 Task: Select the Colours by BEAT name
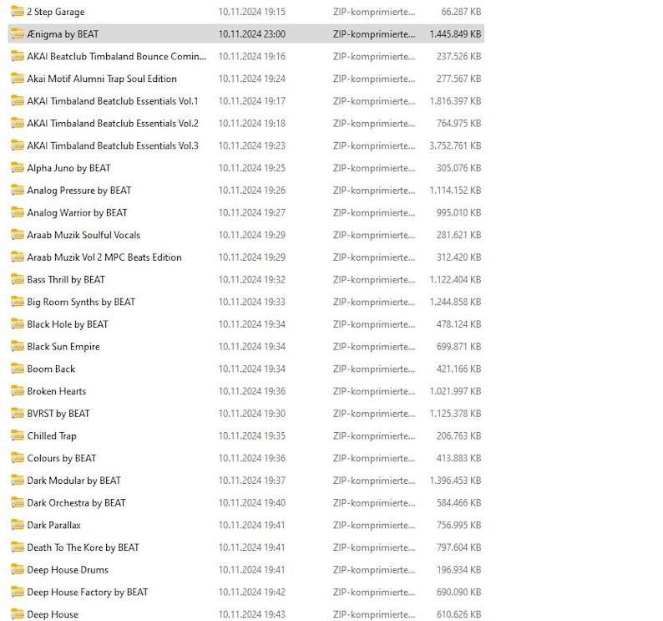[61, 459]
